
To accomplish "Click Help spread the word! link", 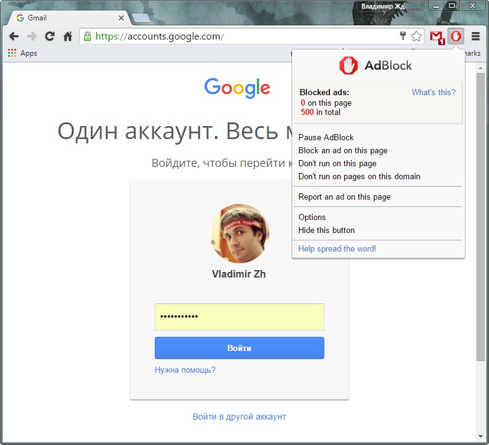I will pos(337,249).
